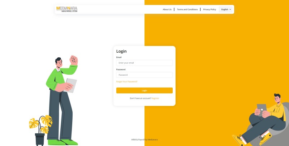The width and height of the screenshot is (289, 146).
Task: Open the About Us page
Action: tap(167, 9)
